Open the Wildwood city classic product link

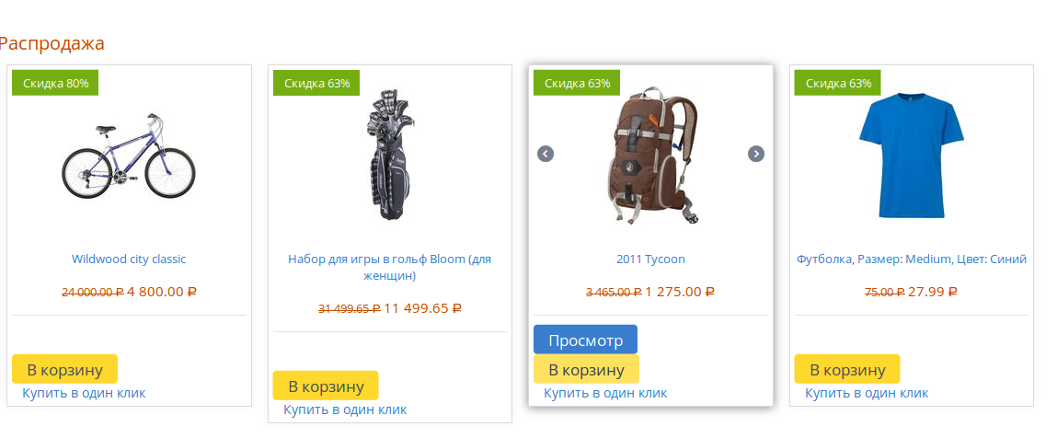pos(129,259)
